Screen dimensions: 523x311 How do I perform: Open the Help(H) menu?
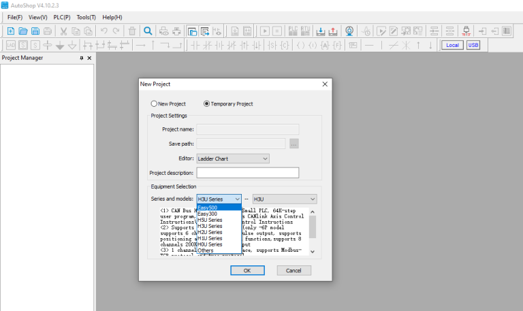coord(112,17)
